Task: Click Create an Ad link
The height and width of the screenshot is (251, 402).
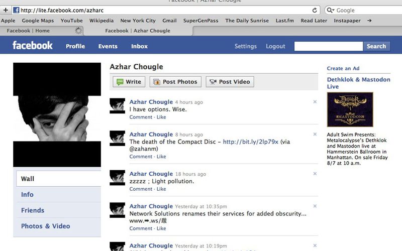Action: point(343,68)
